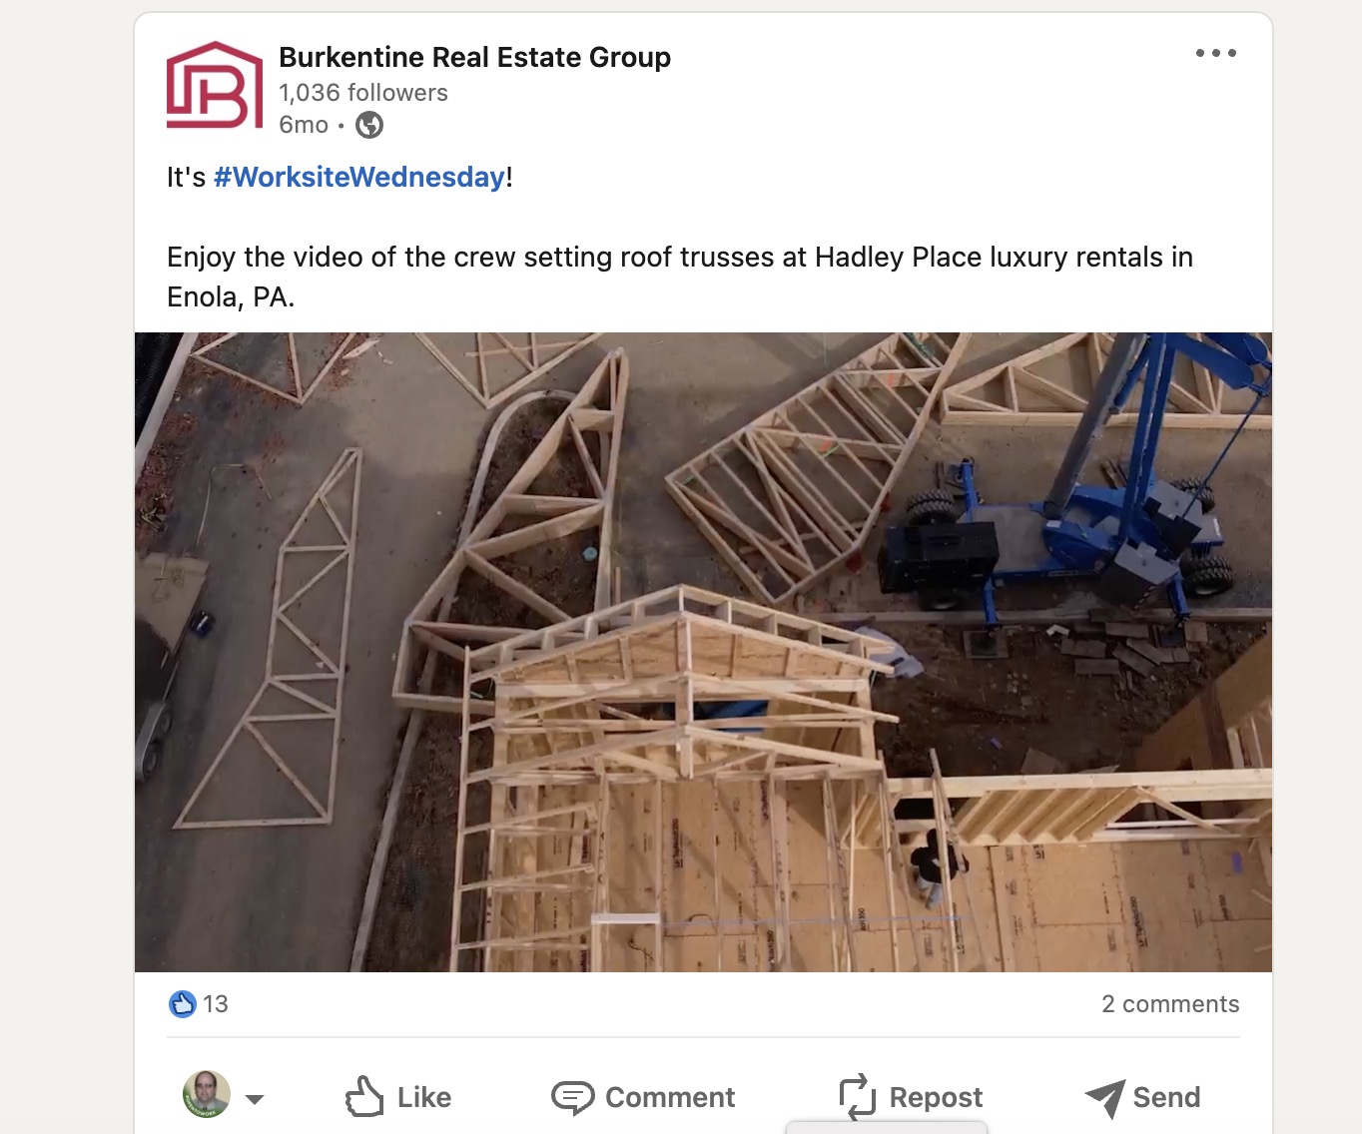Click the Send button label
Viewport: 1362px width, 1134px height.
(1166, 1097)
